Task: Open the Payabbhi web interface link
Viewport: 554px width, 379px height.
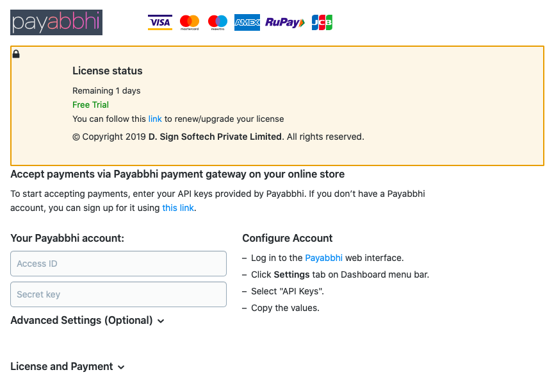Action: (323, 258)
